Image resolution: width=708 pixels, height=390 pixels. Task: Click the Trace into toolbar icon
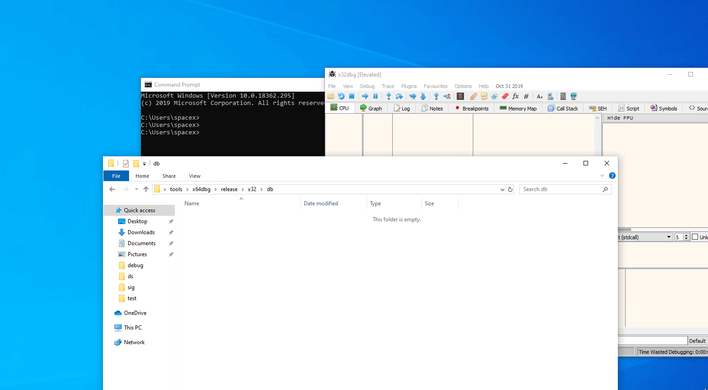(412, 96)
